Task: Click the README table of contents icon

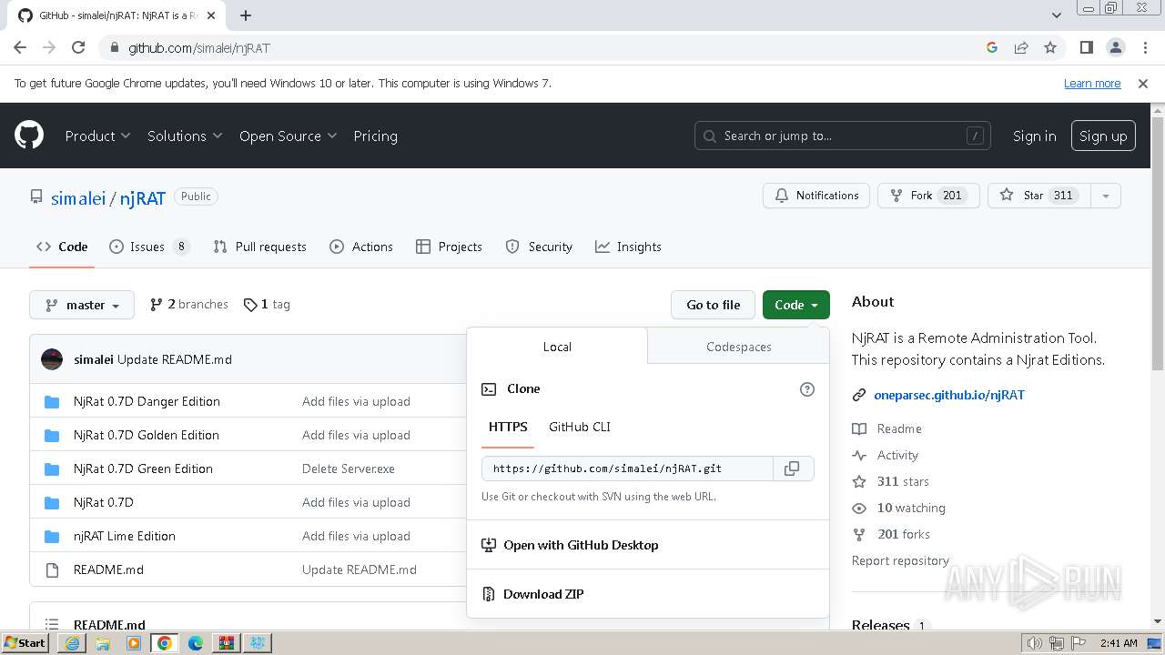Action: [52, 625]
